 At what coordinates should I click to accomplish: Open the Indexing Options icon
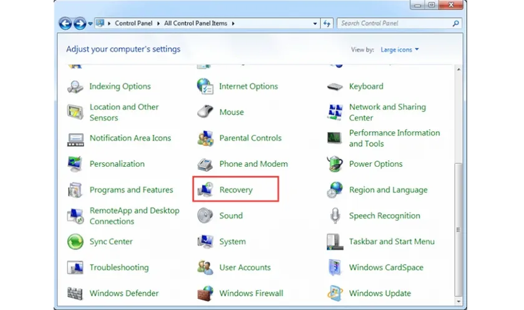click(75, 87)
